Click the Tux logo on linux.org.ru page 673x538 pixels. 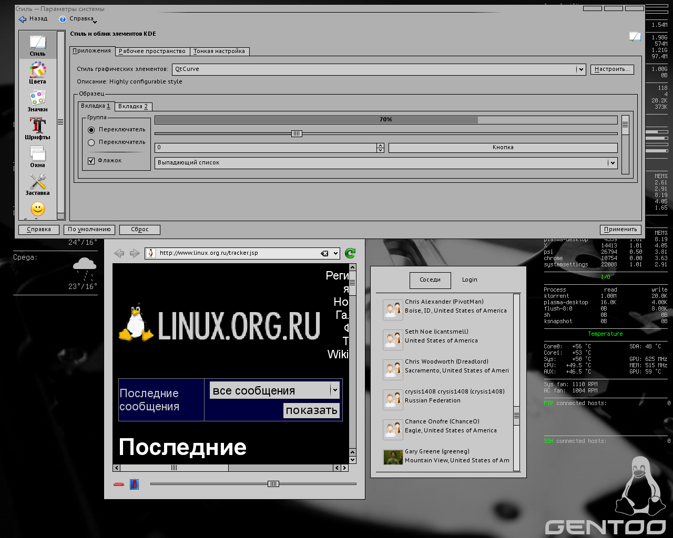pos(136,322)
